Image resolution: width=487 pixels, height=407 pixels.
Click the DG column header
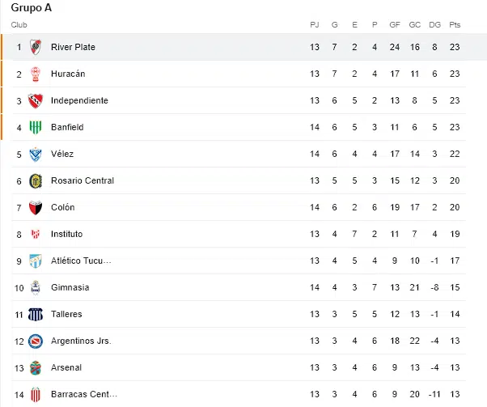435,25
